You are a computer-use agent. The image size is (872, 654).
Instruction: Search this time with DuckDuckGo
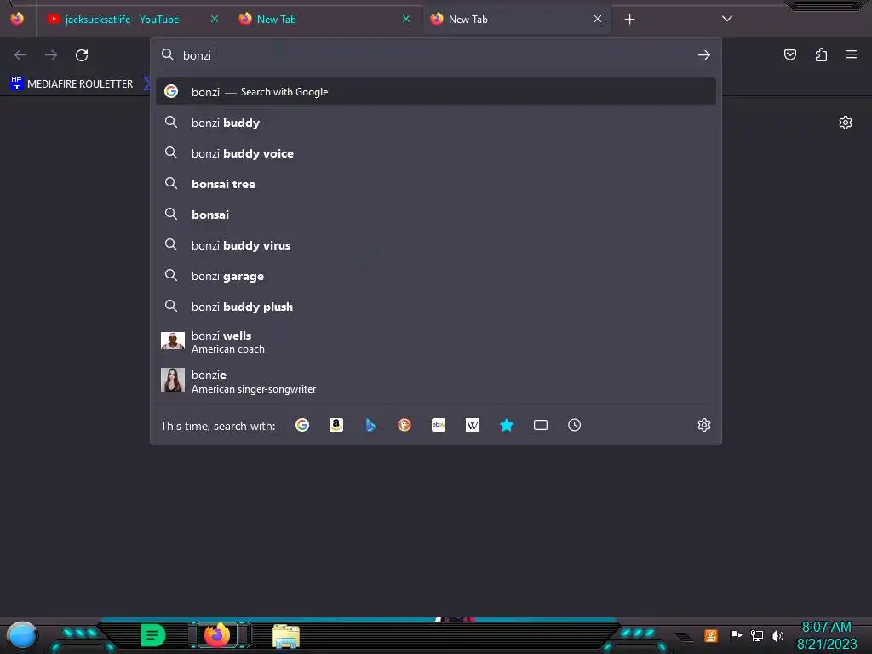pyautogui.click(x=404, y=425)
